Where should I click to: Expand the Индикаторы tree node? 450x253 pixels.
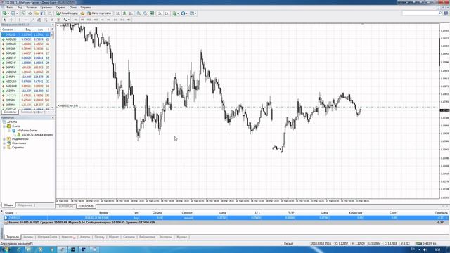click(4, 139)
